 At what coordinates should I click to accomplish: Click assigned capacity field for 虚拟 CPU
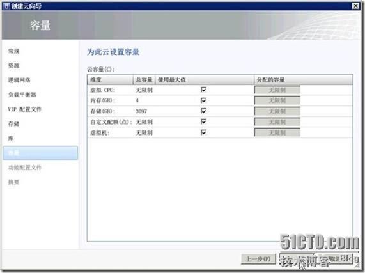point(277,90)
